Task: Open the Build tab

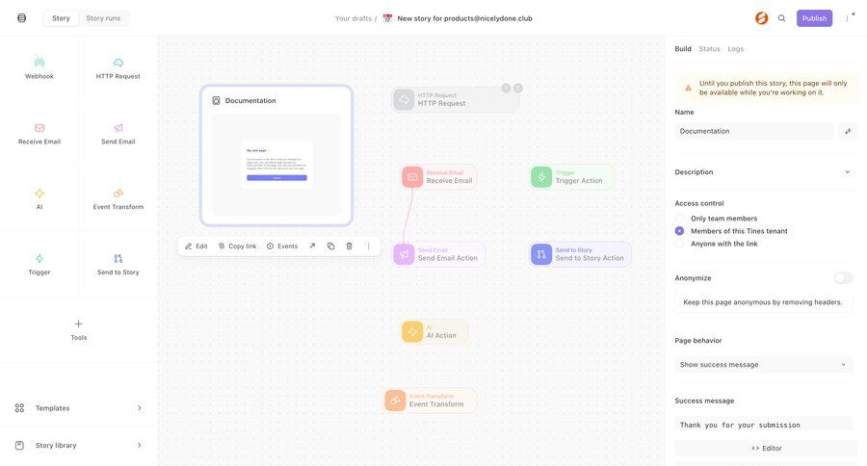Action: [683, 49]
